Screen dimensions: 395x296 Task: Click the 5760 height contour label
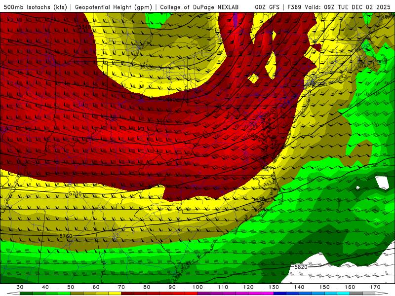[66, 236]
